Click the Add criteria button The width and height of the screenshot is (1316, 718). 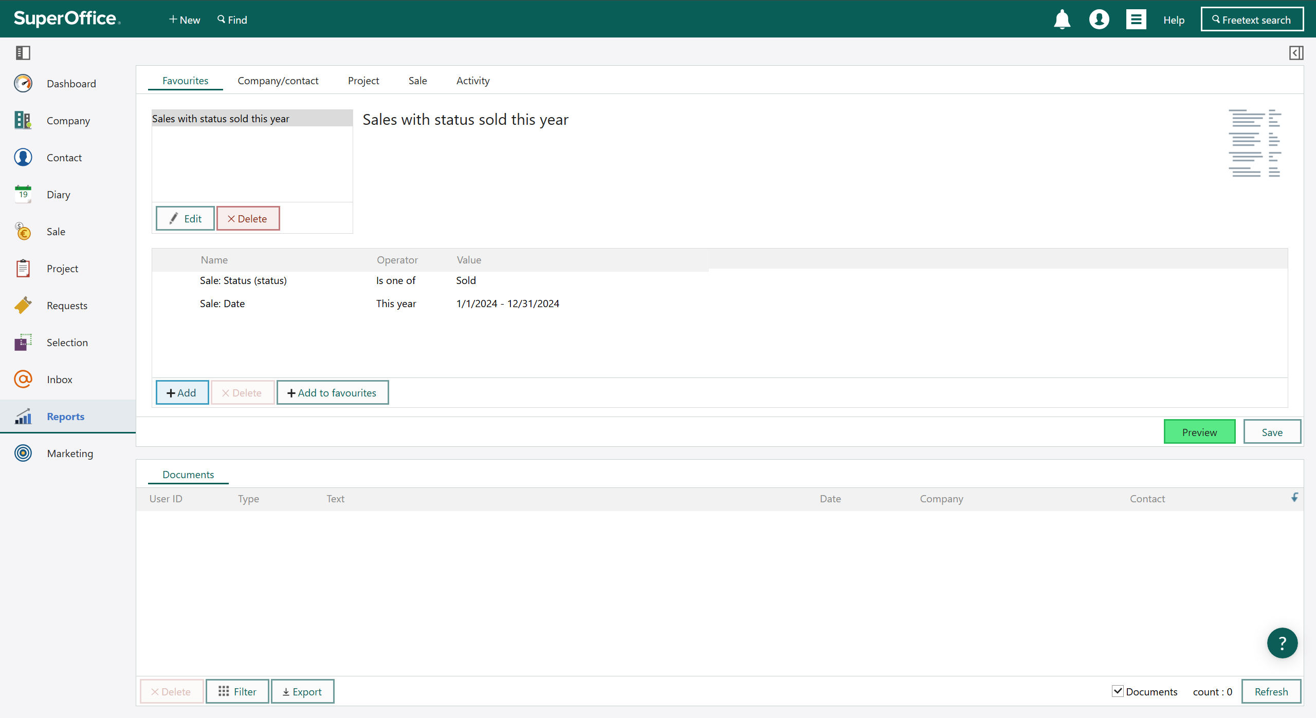click(x=182, y=392)
